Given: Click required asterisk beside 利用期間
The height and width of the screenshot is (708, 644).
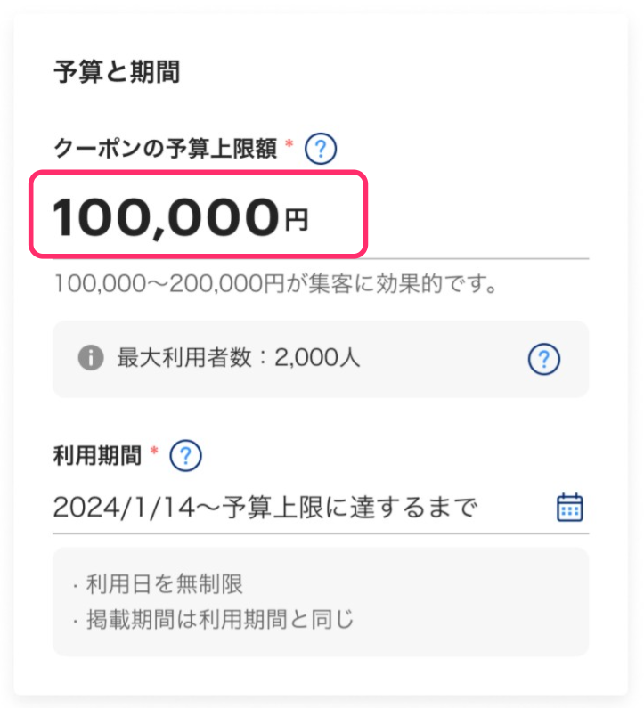Looking at the screenshot, I should 154,452.
